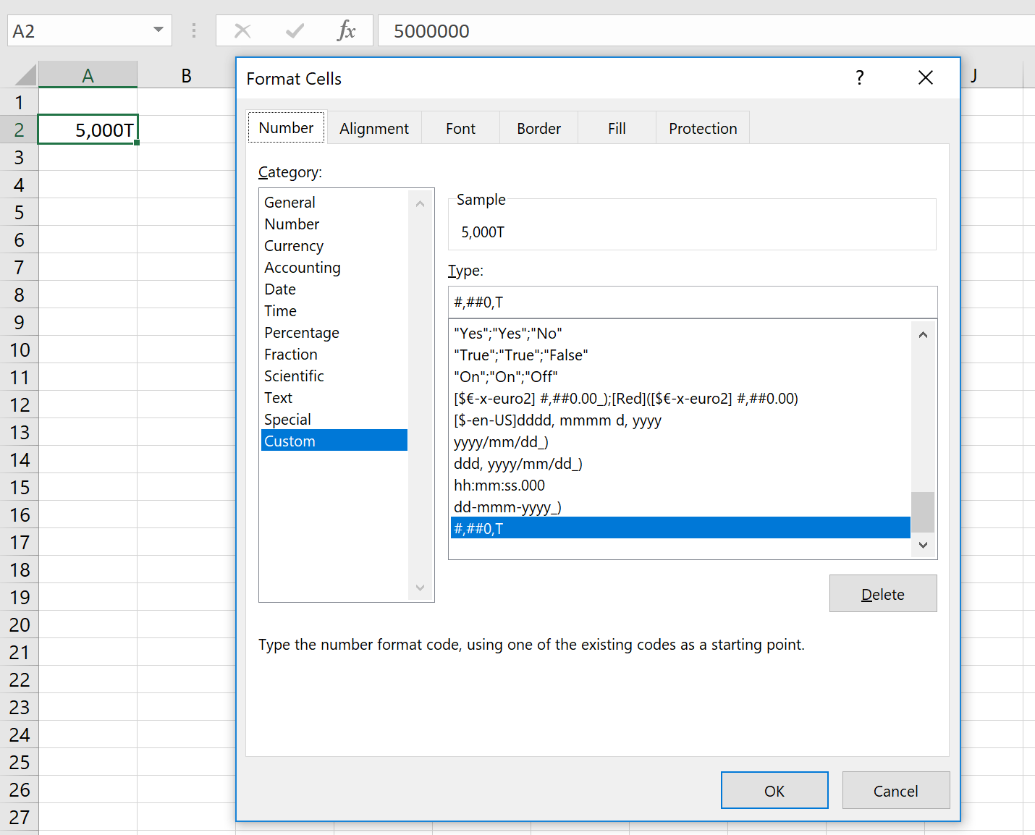The image size is (1035, 835).
Task: Open the Name Box dropdown arrow
Action: (158, 30)
